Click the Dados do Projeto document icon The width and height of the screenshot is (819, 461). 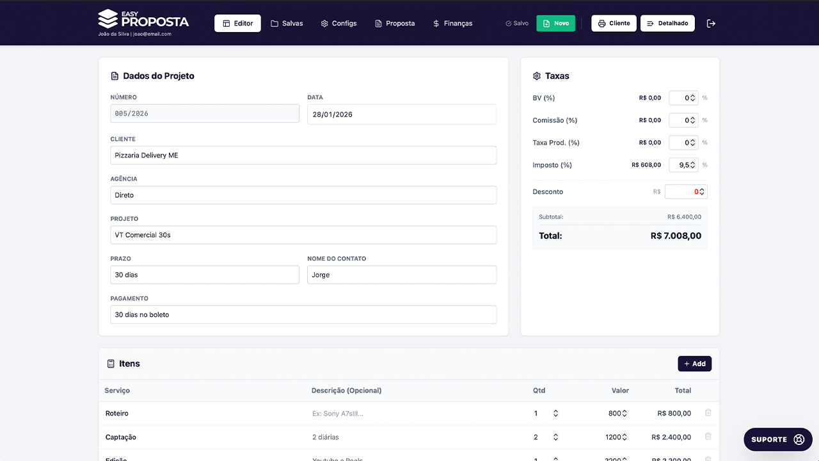point(115,76)
